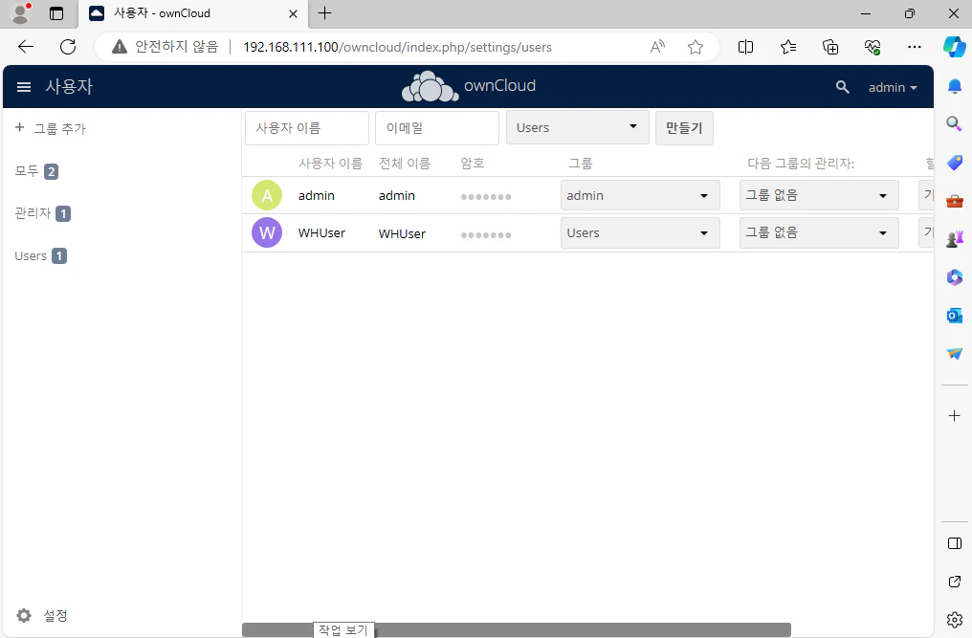Click the password dots for WHUser
The image size is (972, 638).
coord(486,234)
